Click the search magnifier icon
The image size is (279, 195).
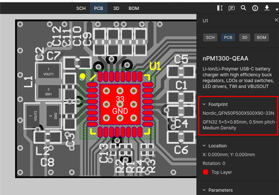tap(243, 8)
